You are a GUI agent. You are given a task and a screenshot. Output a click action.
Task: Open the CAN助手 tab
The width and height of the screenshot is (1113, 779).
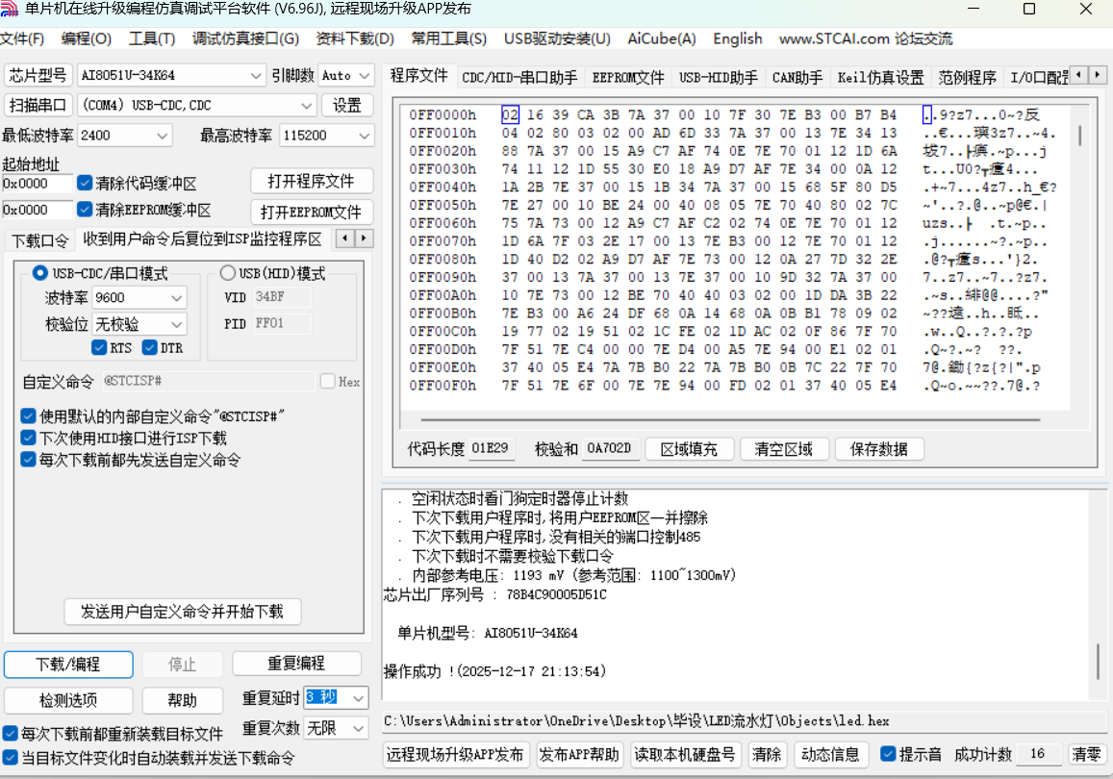tap(797, 78)
